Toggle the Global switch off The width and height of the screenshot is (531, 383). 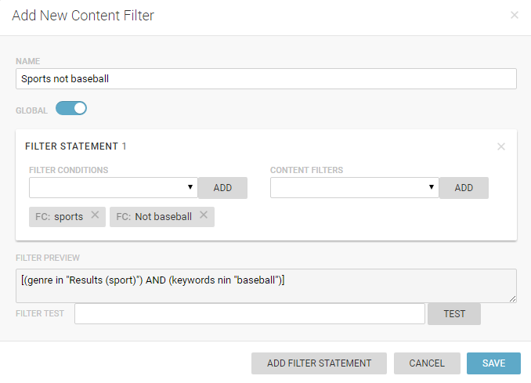[x=71, y=109]
